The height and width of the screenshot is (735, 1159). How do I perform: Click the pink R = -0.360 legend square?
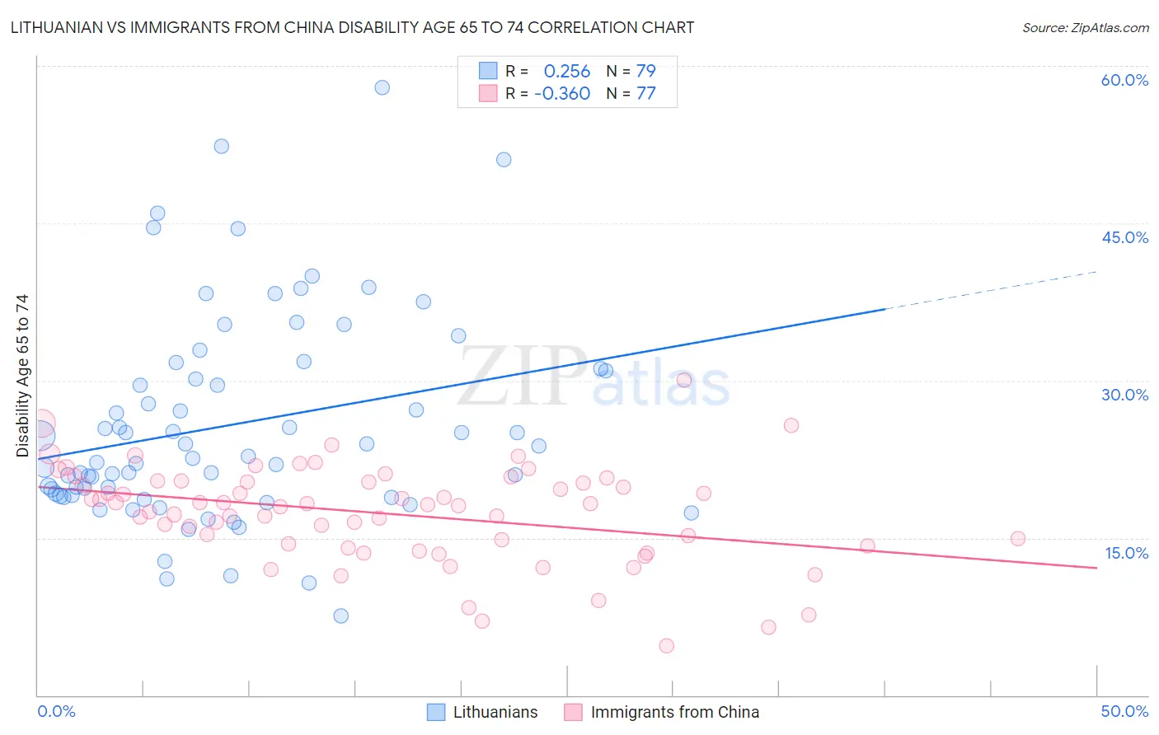pos(488,93)
